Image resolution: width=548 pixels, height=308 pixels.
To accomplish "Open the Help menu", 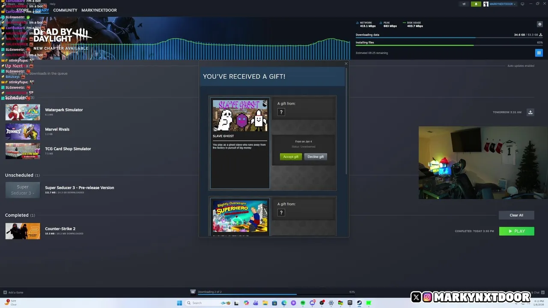I will click(52, 4).
